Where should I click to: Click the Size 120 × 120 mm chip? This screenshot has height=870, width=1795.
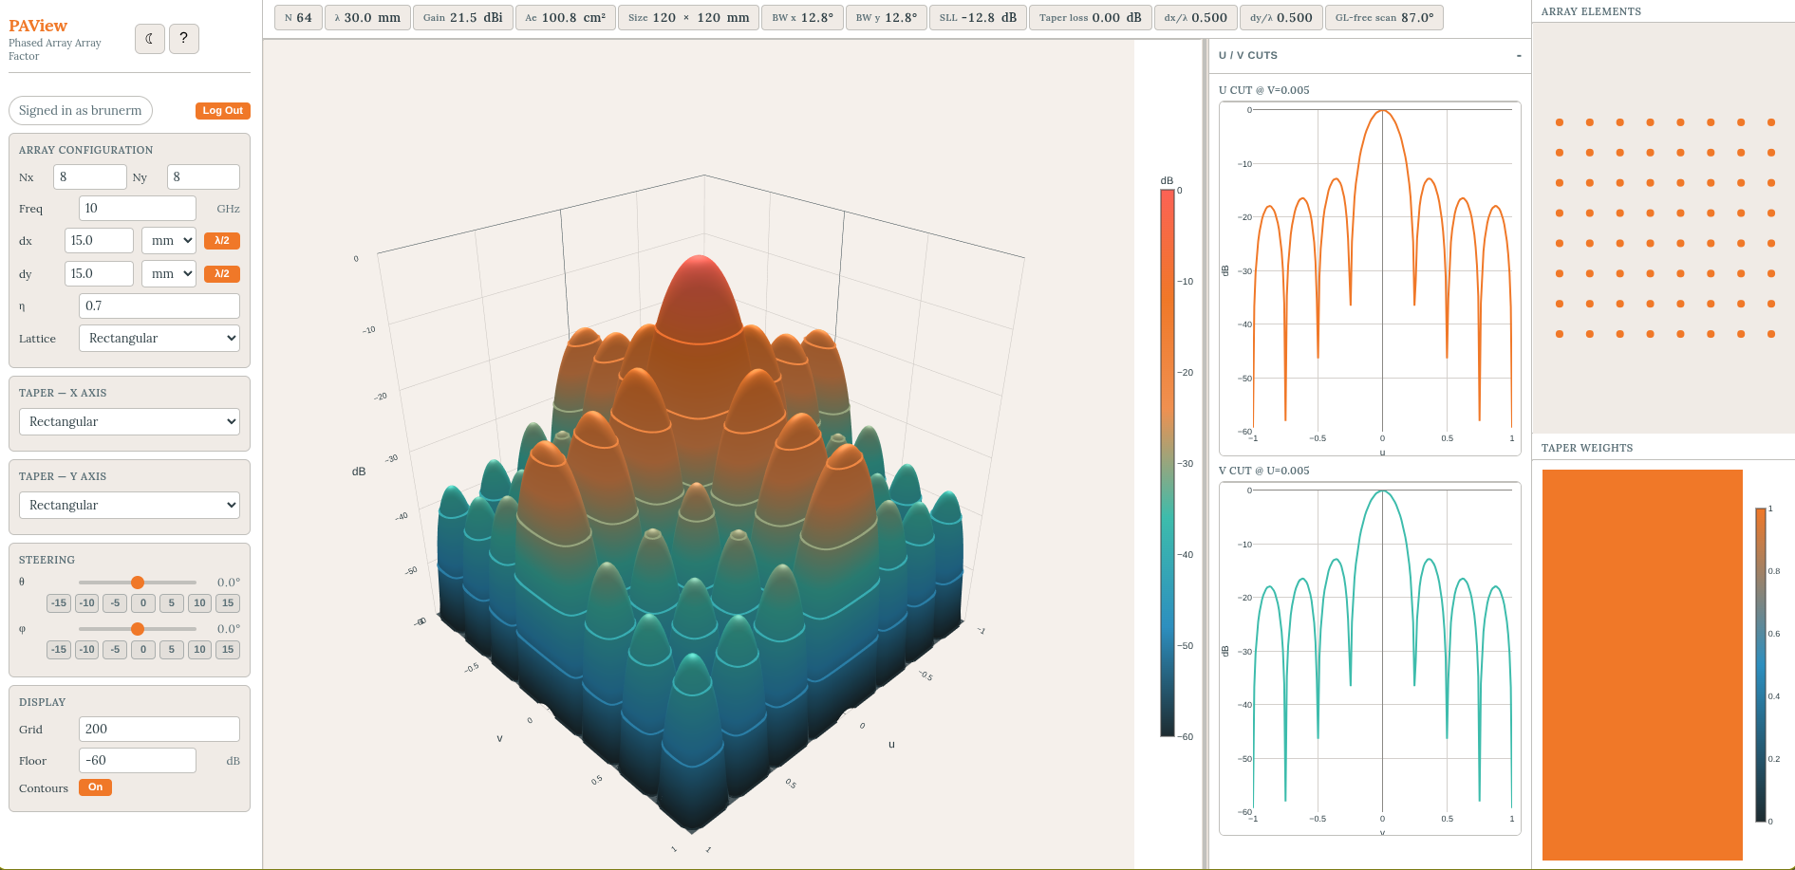688,18
